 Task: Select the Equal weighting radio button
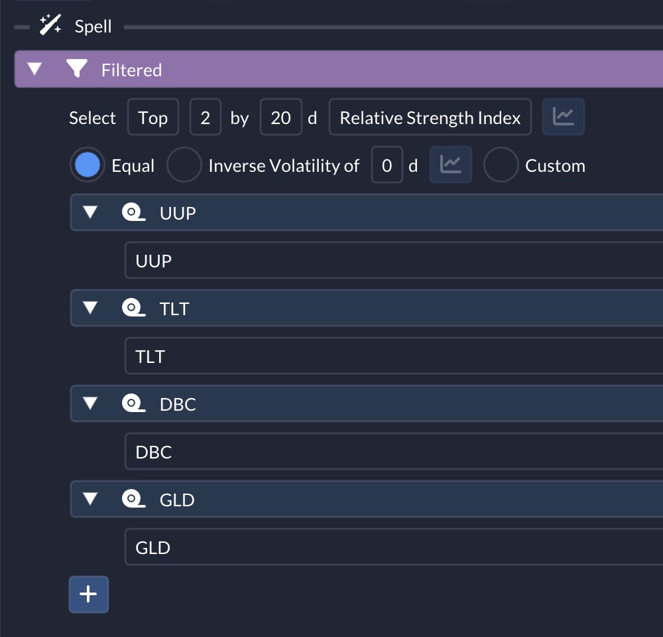point(88,165)
